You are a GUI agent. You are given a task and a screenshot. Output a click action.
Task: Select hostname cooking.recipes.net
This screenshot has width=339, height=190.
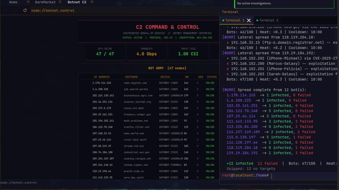(137, 159)
